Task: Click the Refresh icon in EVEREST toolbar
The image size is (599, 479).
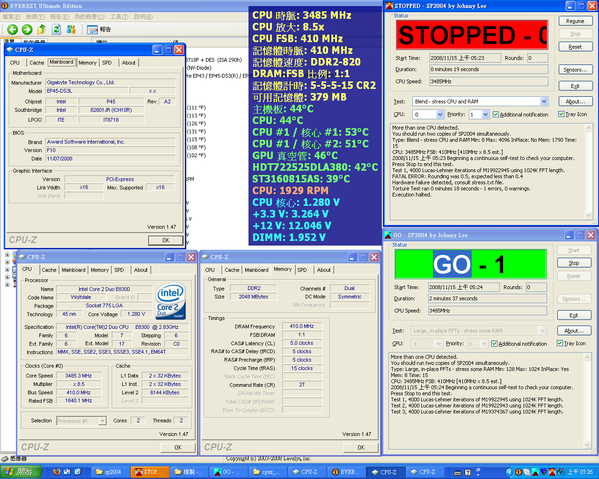Action: 57,29
